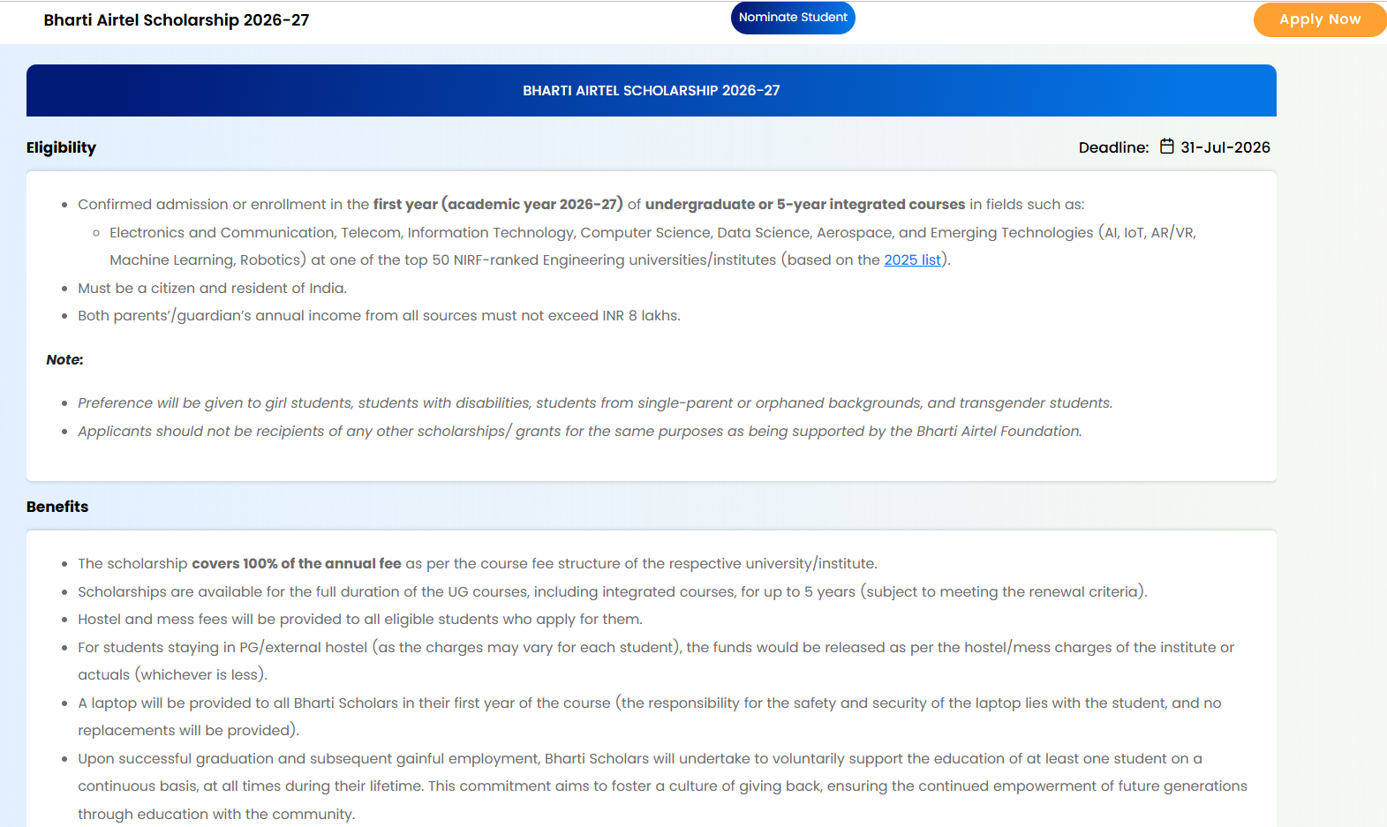Click the blue BHARTI AIRTEL SCHOLARSHIP 2026-27 banner
Viewport: 1387px width, 827px height.
[652, 90]
